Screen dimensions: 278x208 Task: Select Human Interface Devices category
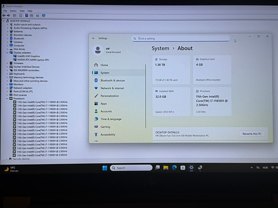(27, 67)
